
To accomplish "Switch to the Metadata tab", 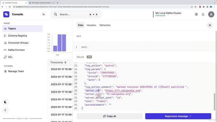I will [x=105, y=25].
